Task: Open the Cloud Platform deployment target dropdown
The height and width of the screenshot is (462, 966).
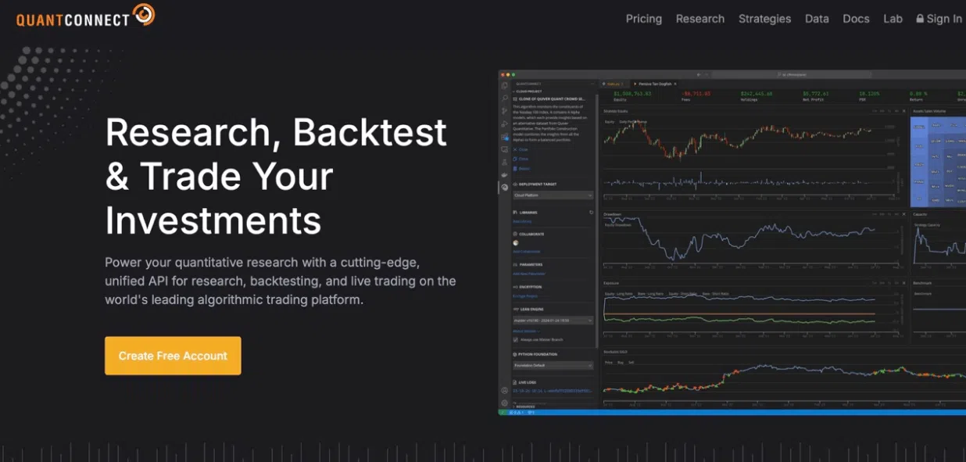Action: click(x=553, y=195)
